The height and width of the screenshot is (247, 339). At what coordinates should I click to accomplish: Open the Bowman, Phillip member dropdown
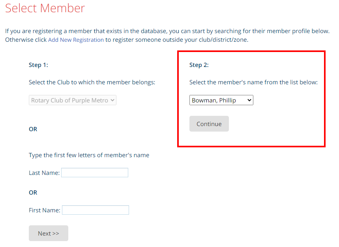click(221, 100)
